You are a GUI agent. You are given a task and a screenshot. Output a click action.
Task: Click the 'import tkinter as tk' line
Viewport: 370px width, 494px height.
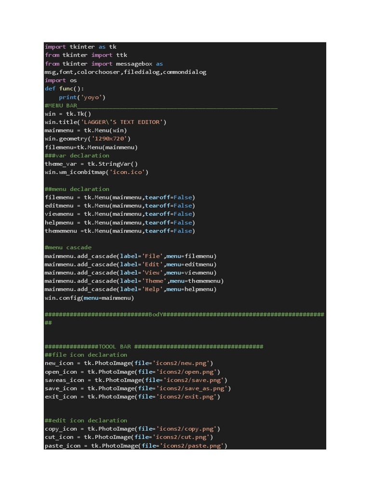[x=80, y=47]
